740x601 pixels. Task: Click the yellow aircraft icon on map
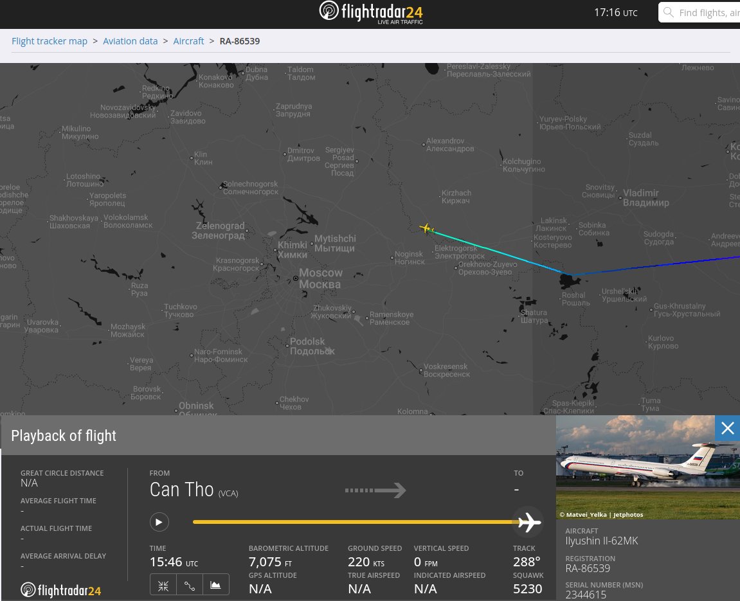[x=426, y=228]
